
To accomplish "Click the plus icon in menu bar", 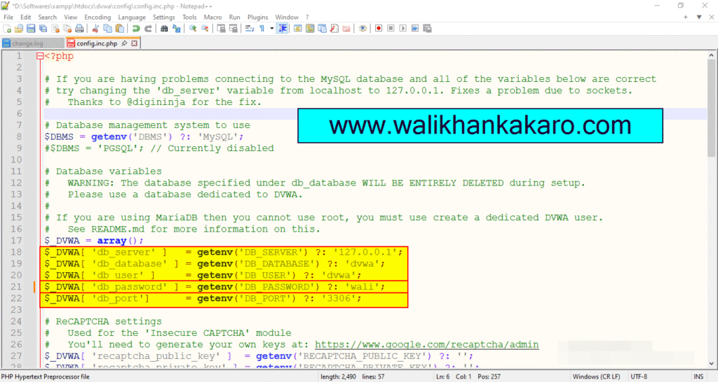I will tap(686, 17).
